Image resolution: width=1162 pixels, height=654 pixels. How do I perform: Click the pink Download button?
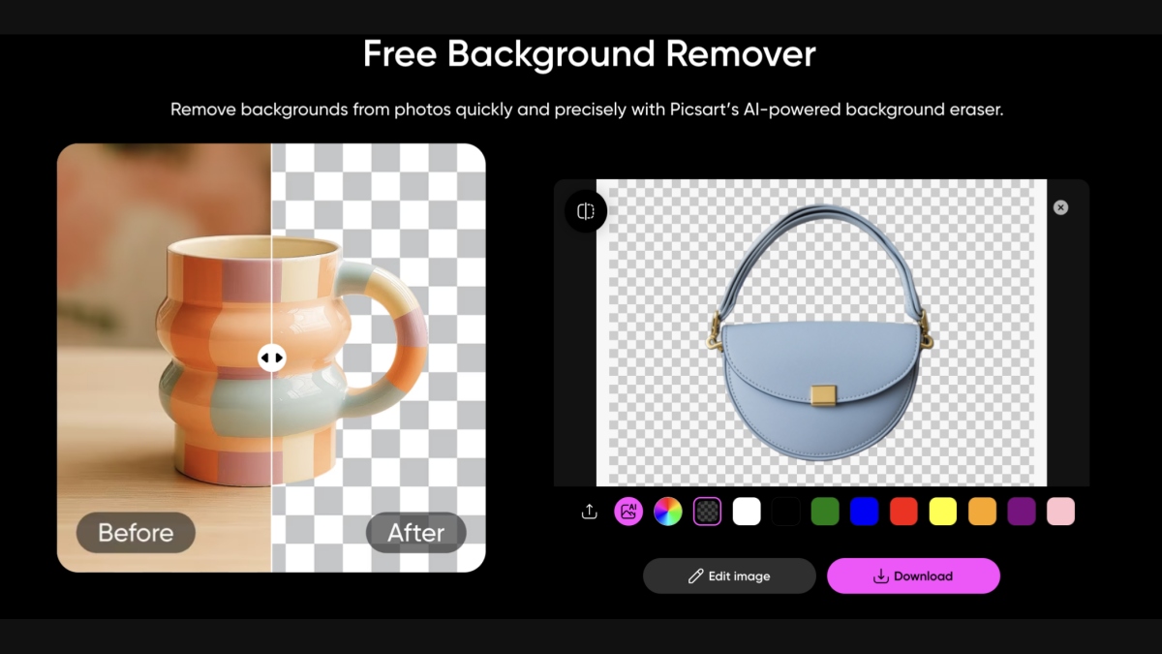click(x=913, y=576)
